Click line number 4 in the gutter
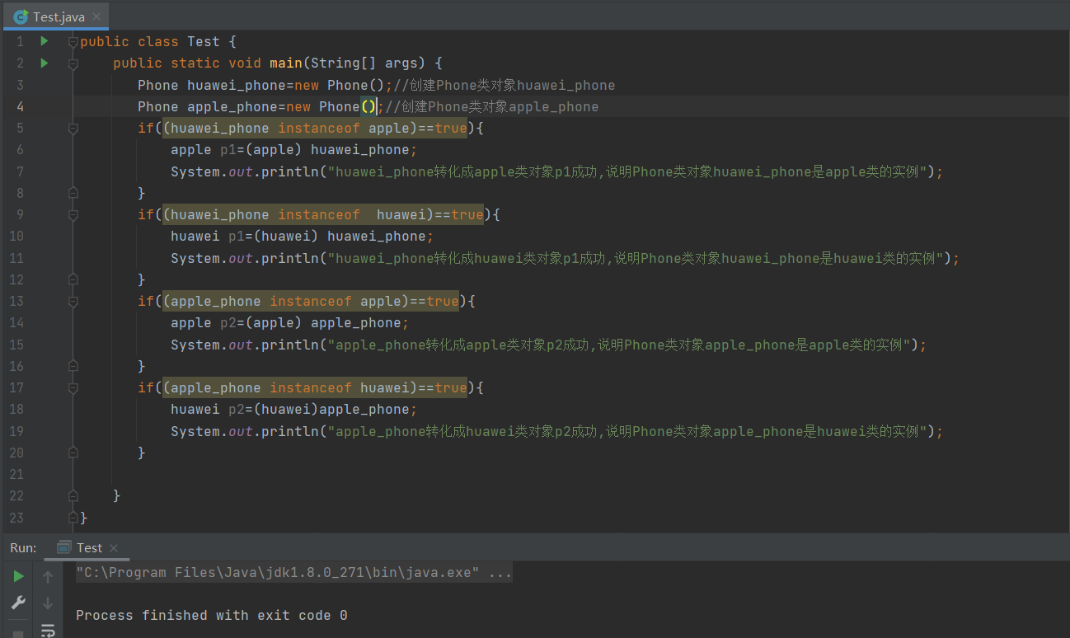 [20, 106]
